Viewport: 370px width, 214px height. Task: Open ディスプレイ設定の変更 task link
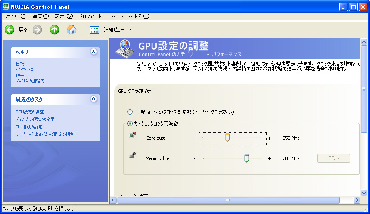tap(35, 119)
